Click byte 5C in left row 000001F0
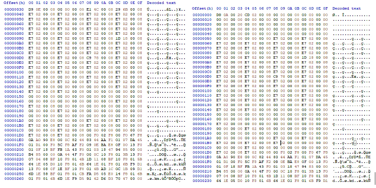The height and width of the screenshot is (188, 376). (x=60, y=145)
